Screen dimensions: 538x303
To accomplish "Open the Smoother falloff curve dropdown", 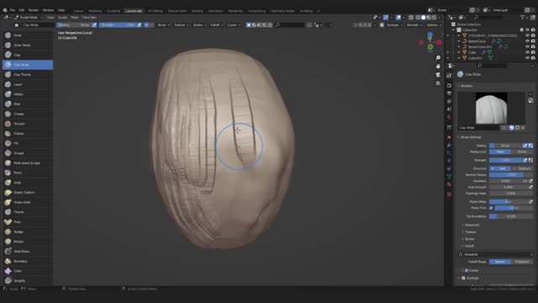I will (x=495, y=254).
